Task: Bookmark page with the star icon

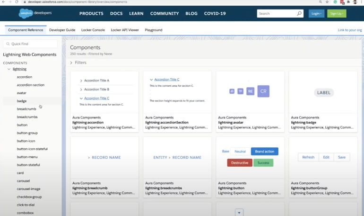Action: coord(327,2)
